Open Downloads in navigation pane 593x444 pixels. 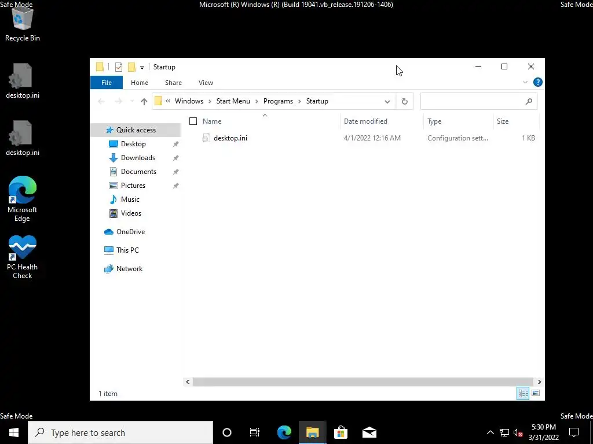[x=138, y=158]
